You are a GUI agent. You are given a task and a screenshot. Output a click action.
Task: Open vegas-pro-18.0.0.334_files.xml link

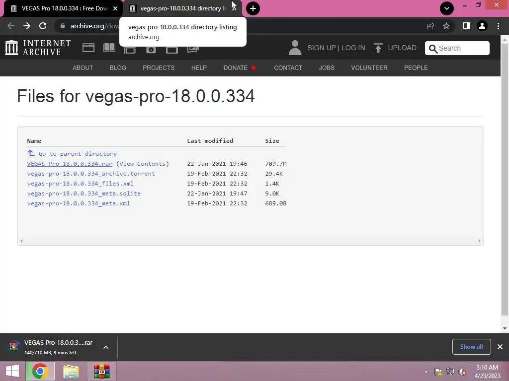click(80, 184)
